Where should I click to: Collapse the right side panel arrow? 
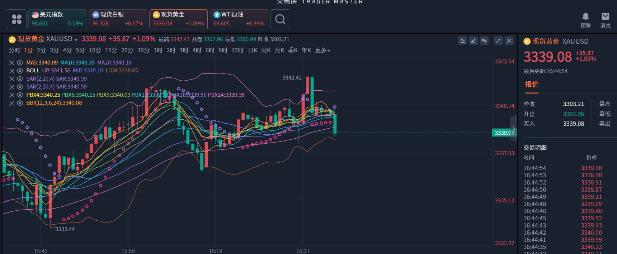coord(513,128)
